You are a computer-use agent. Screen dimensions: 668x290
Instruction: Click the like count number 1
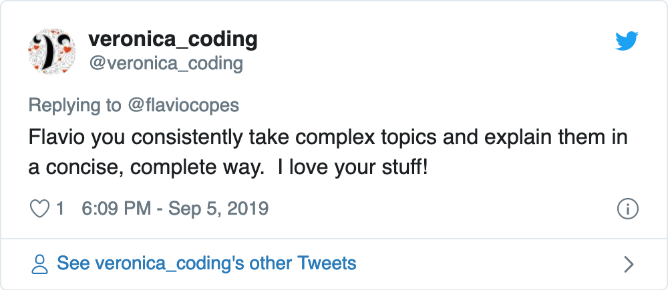60,209
